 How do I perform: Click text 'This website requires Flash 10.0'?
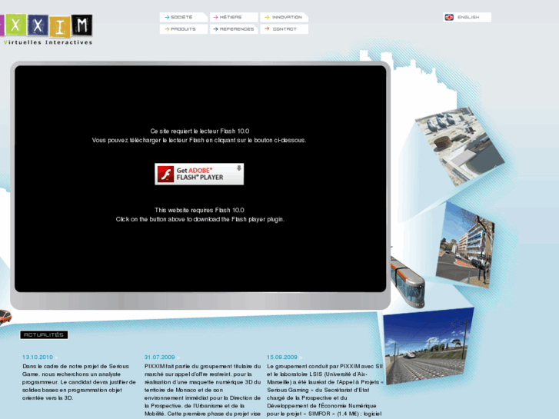(199, 210)
